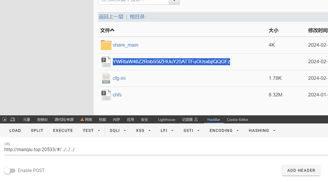Viewport: 328px width, 182px height.
Task: Click the warning triangle beside 网络 tab
Action: coord(82,119)
